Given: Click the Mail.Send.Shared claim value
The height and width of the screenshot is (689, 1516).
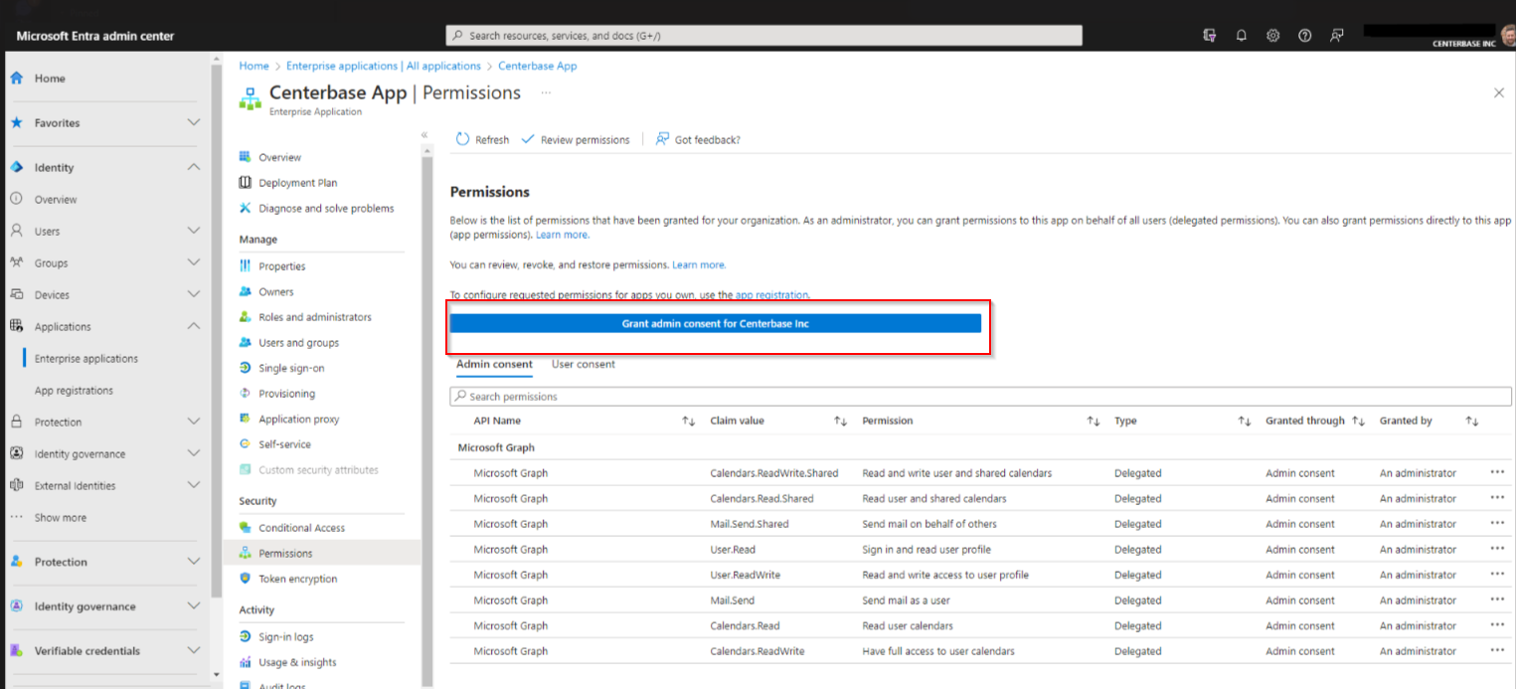Looking at the screenshot, I should 748,524.
